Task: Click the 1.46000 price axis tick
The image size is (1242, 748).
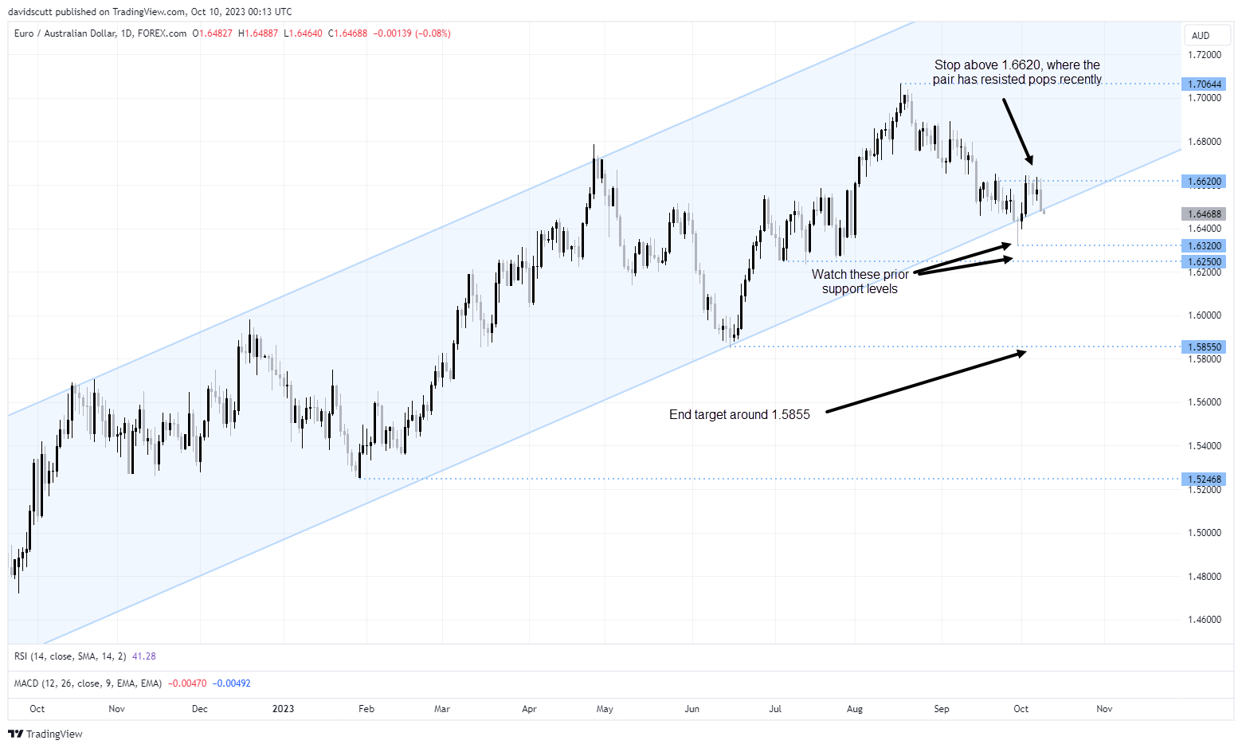Action: (x=1205, y=620)
